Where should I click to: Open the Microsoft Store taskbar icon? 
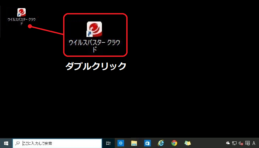(x=147, y=143)
